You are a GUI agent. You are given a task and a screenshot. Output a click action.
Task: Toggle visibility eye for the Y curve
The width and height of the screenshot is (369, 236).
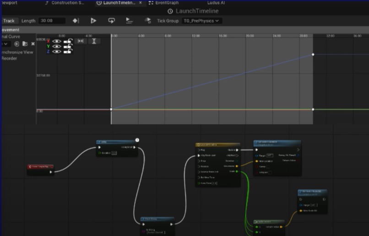point(56,46)
